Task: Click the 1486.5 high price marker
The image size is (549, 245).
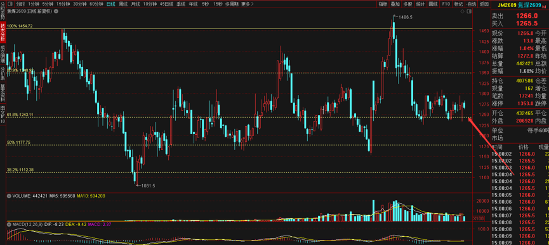Action: coord(405,16)
